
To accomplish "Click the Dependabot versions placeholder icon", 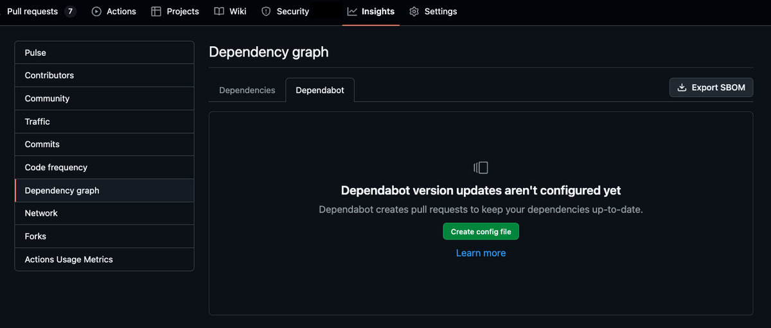I will pos(481,168).
